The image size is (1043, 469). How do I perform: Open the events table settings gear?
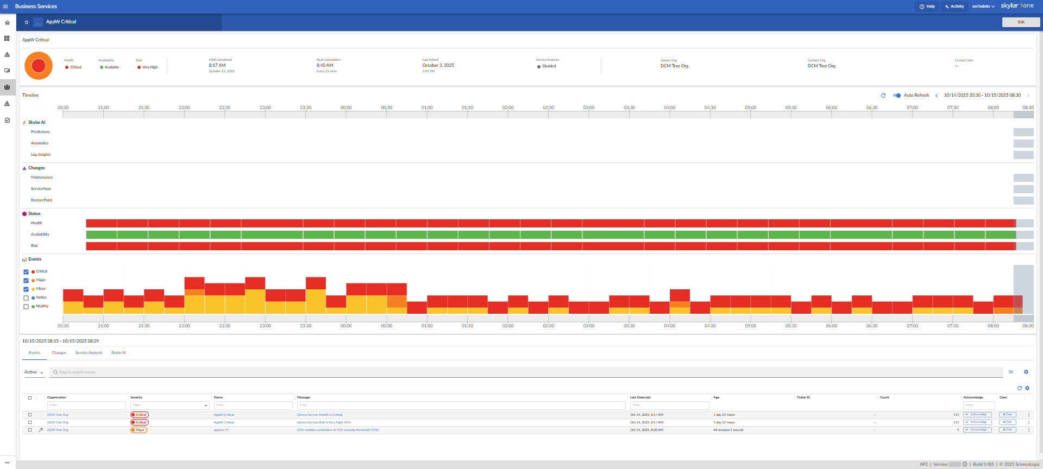coord(1026,372)
